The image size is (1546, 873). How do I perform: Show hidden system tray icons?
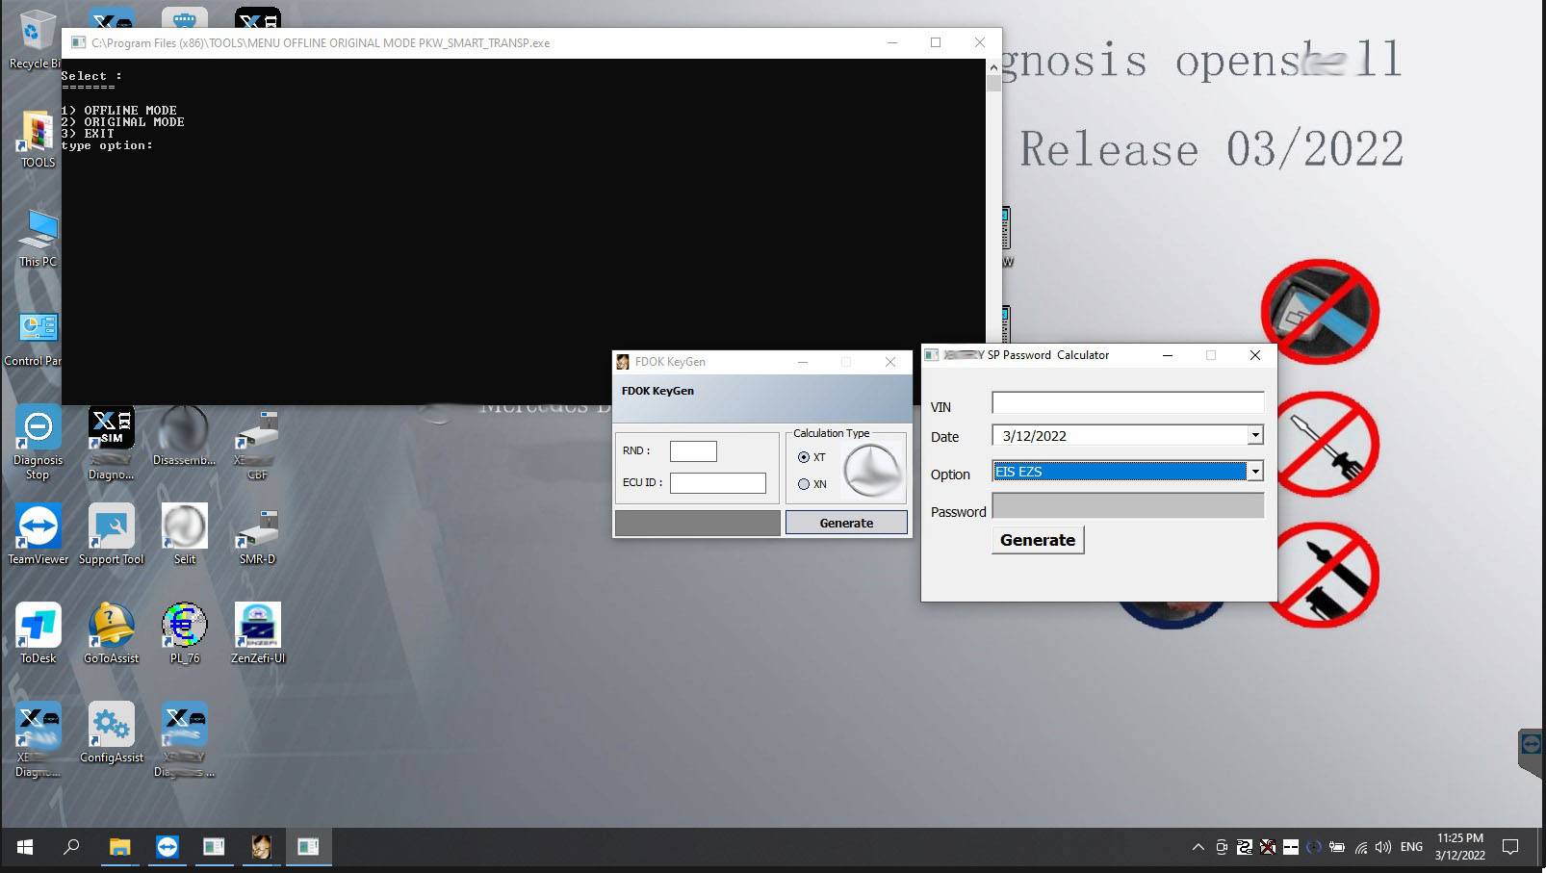click(x=1198, y=847)
